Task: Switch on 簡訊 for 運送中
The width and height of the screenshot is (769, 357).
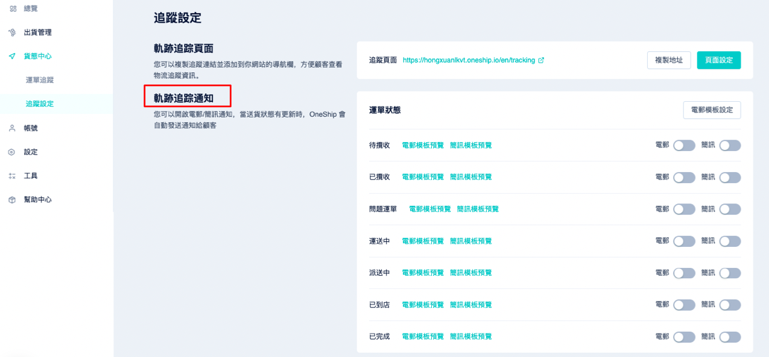Action: tap(730, 241)
